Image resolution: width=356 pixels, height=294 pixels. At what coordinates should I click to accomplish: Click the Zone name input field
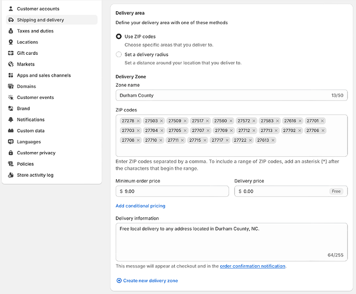224,95
